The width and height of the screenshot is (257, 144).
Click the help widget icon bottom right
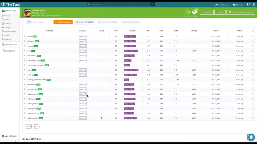tap(251, 137)
